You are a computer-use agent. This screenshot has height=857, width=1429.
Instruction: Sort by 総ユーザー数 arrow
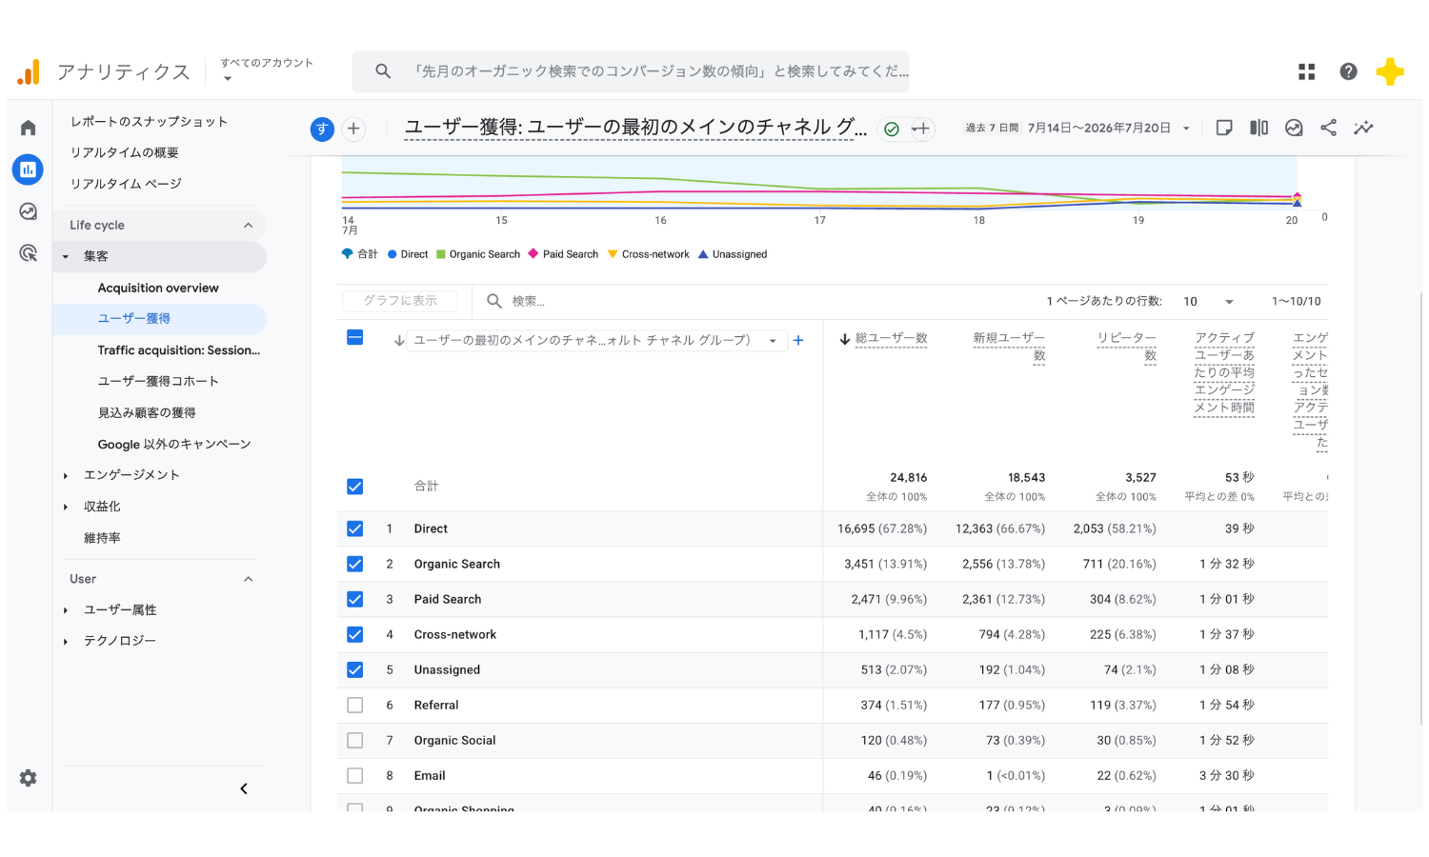pyautogui.click(x=844, y=339)
